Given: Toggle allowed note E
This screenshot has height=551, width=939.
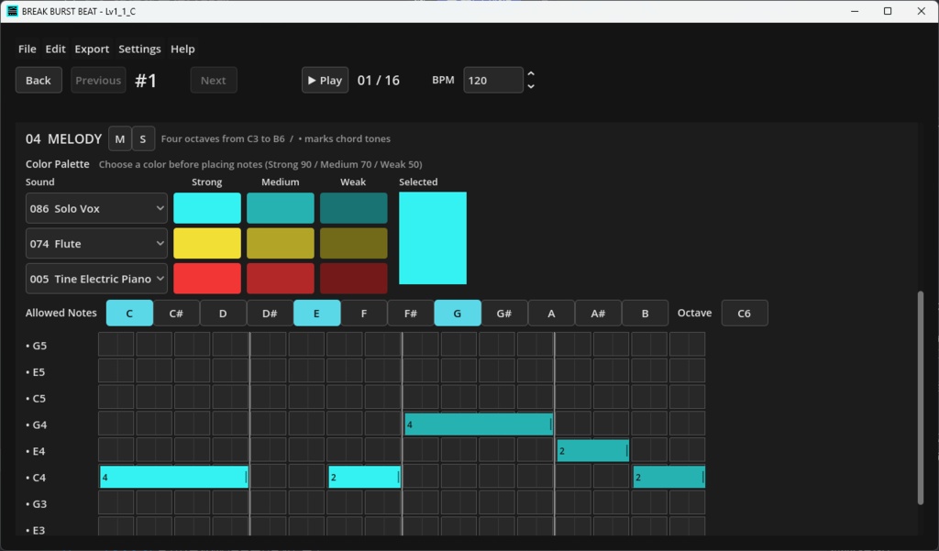Looking at the screenshot, I should [x=316, y=314].
